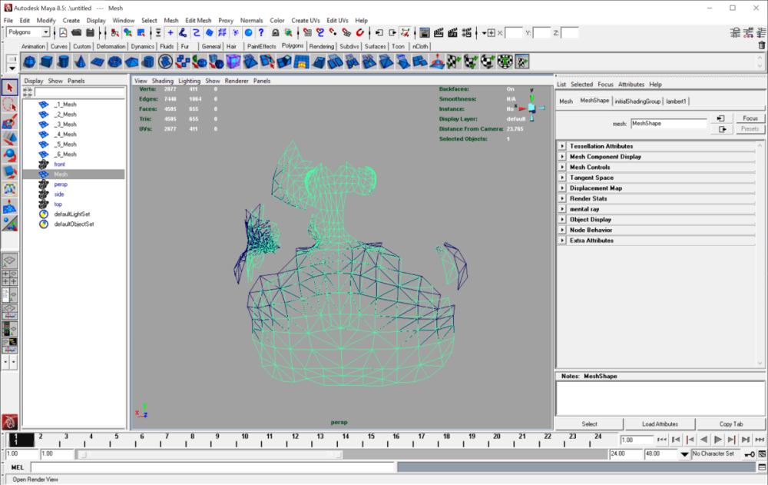Click the Load Attributes button
The image size is (768, 485).
click(x=660, y=424)
